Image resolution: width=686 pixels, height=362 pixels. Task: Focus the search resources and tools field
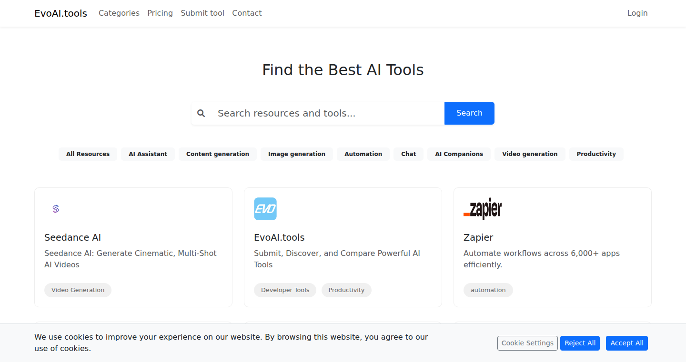point(327,113)
